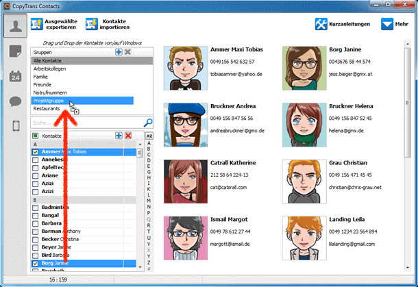Open Grau Christian avatar card

304,182
